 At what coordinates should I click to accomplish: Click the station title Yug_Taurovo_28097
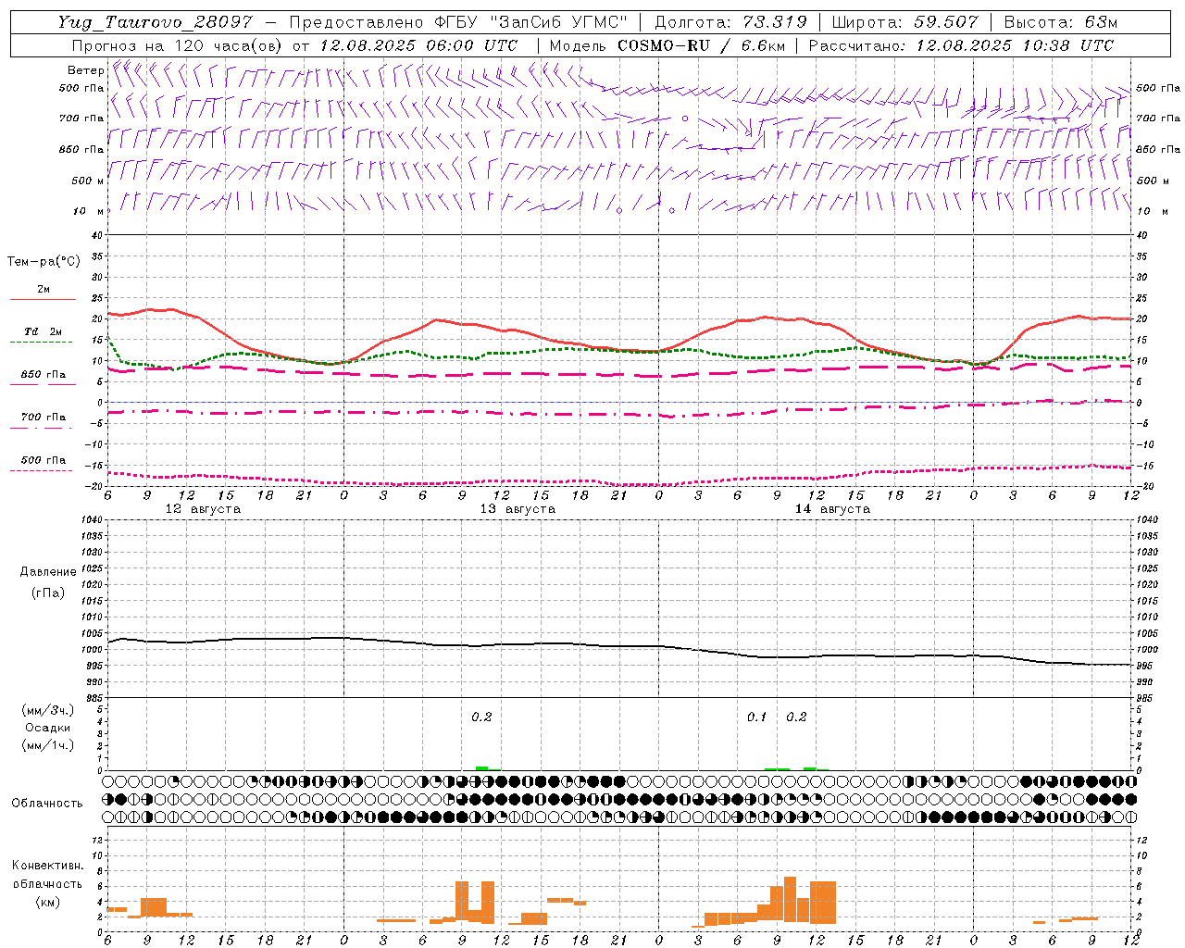154,22
